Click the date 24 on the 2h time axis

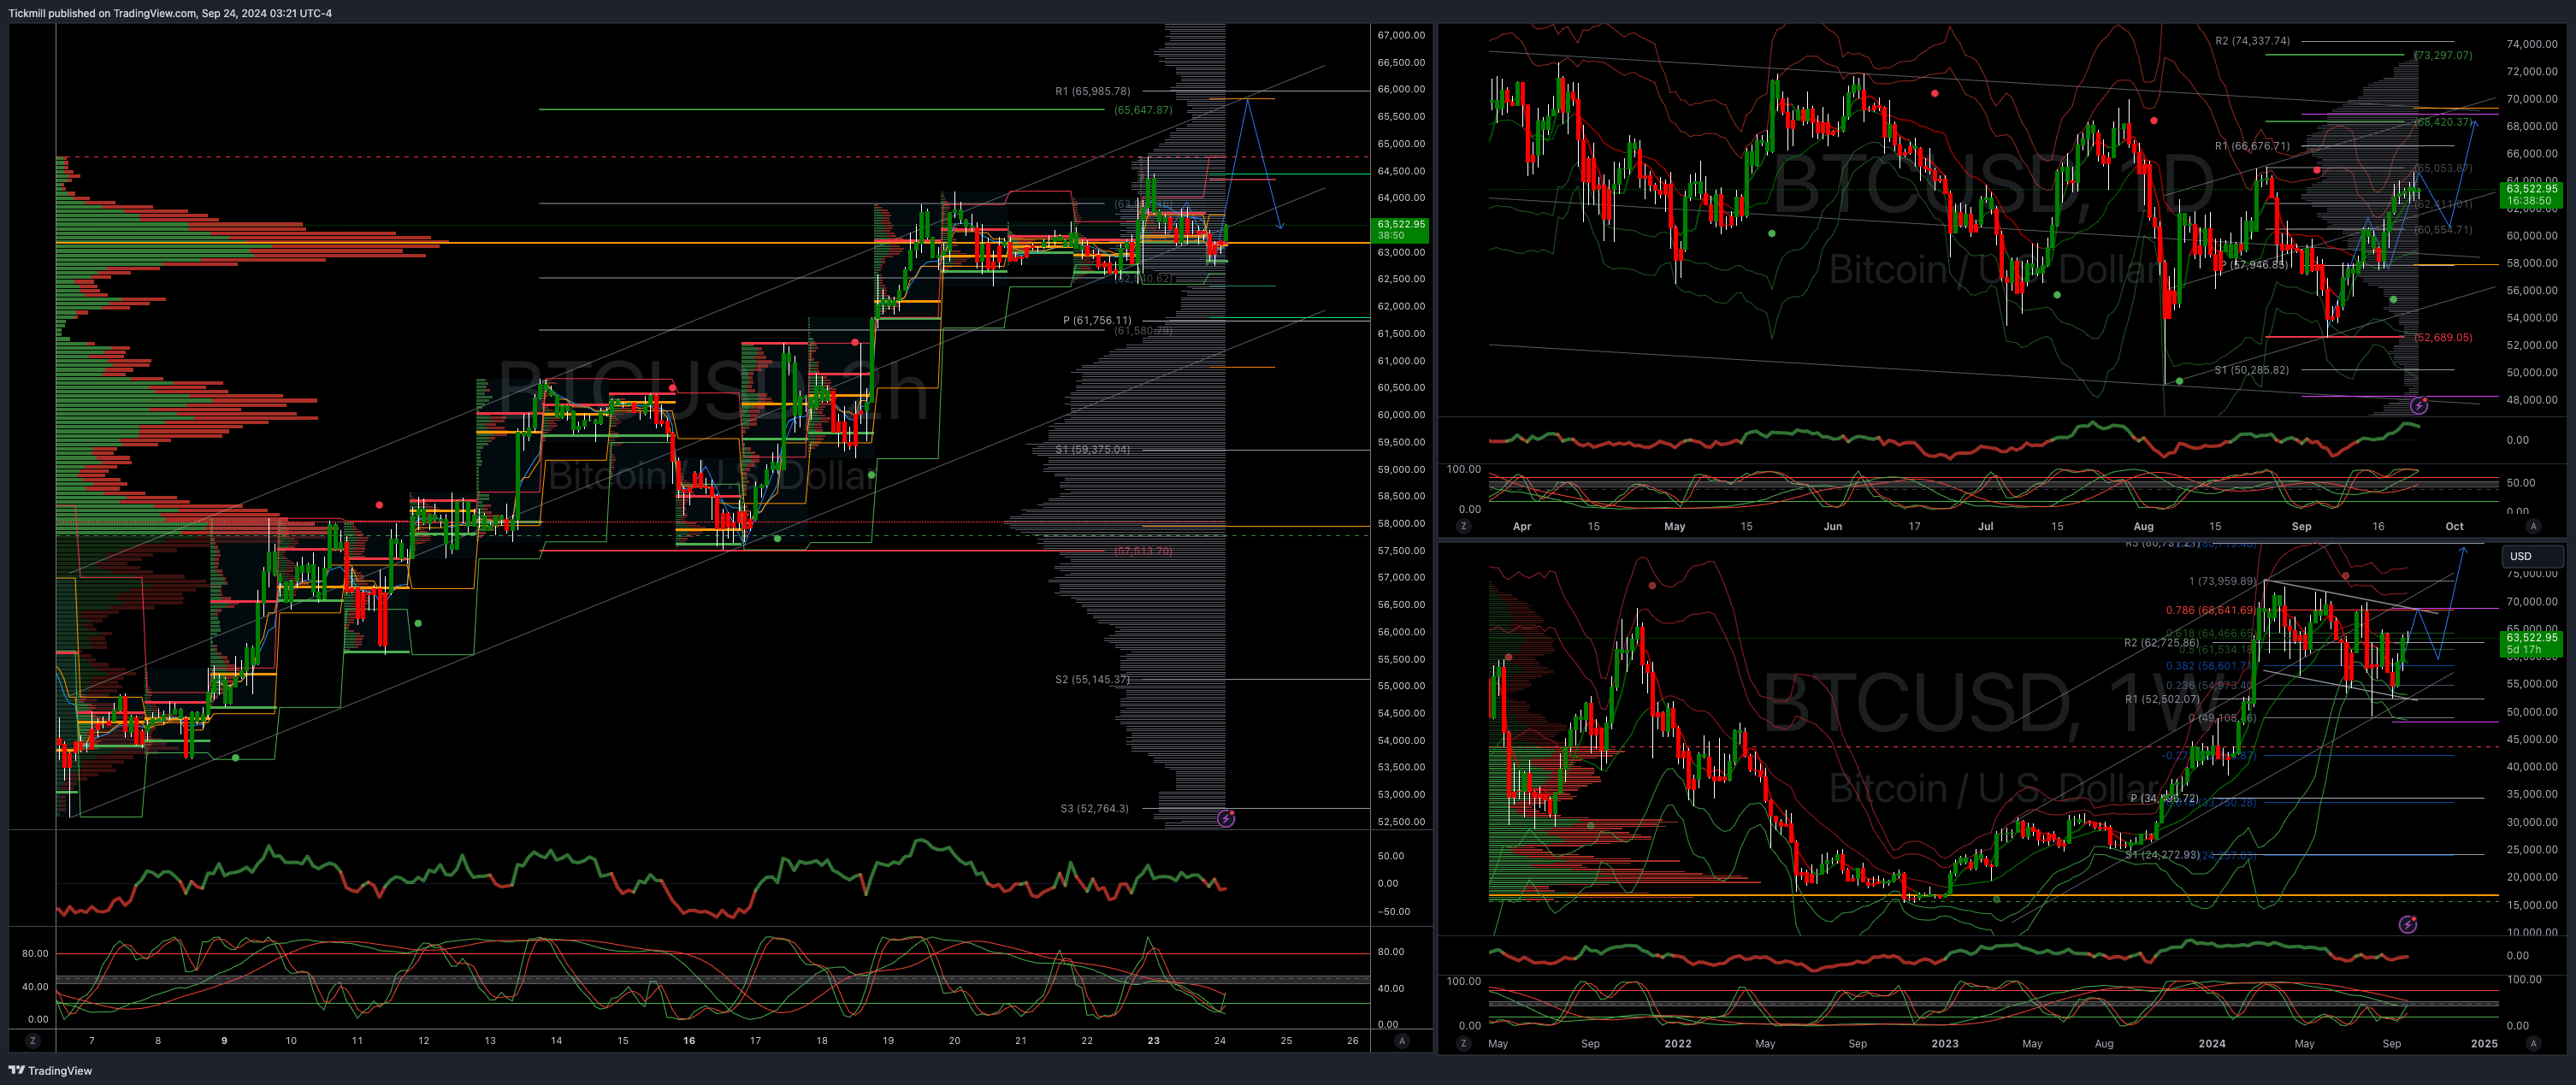click(1220, 1041)
